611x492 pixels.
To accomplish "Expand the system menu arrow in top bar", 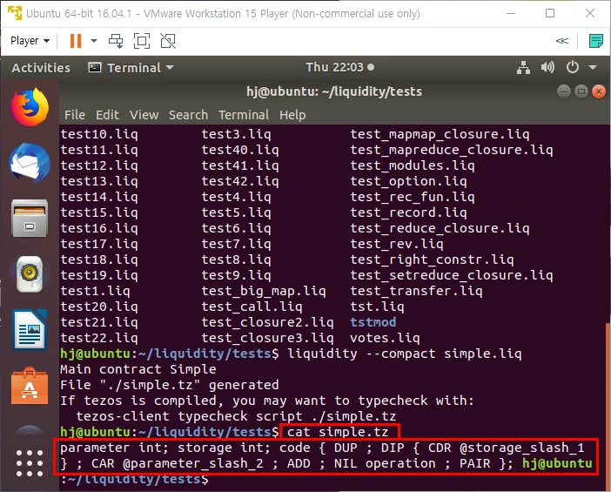I will [593, 68].
